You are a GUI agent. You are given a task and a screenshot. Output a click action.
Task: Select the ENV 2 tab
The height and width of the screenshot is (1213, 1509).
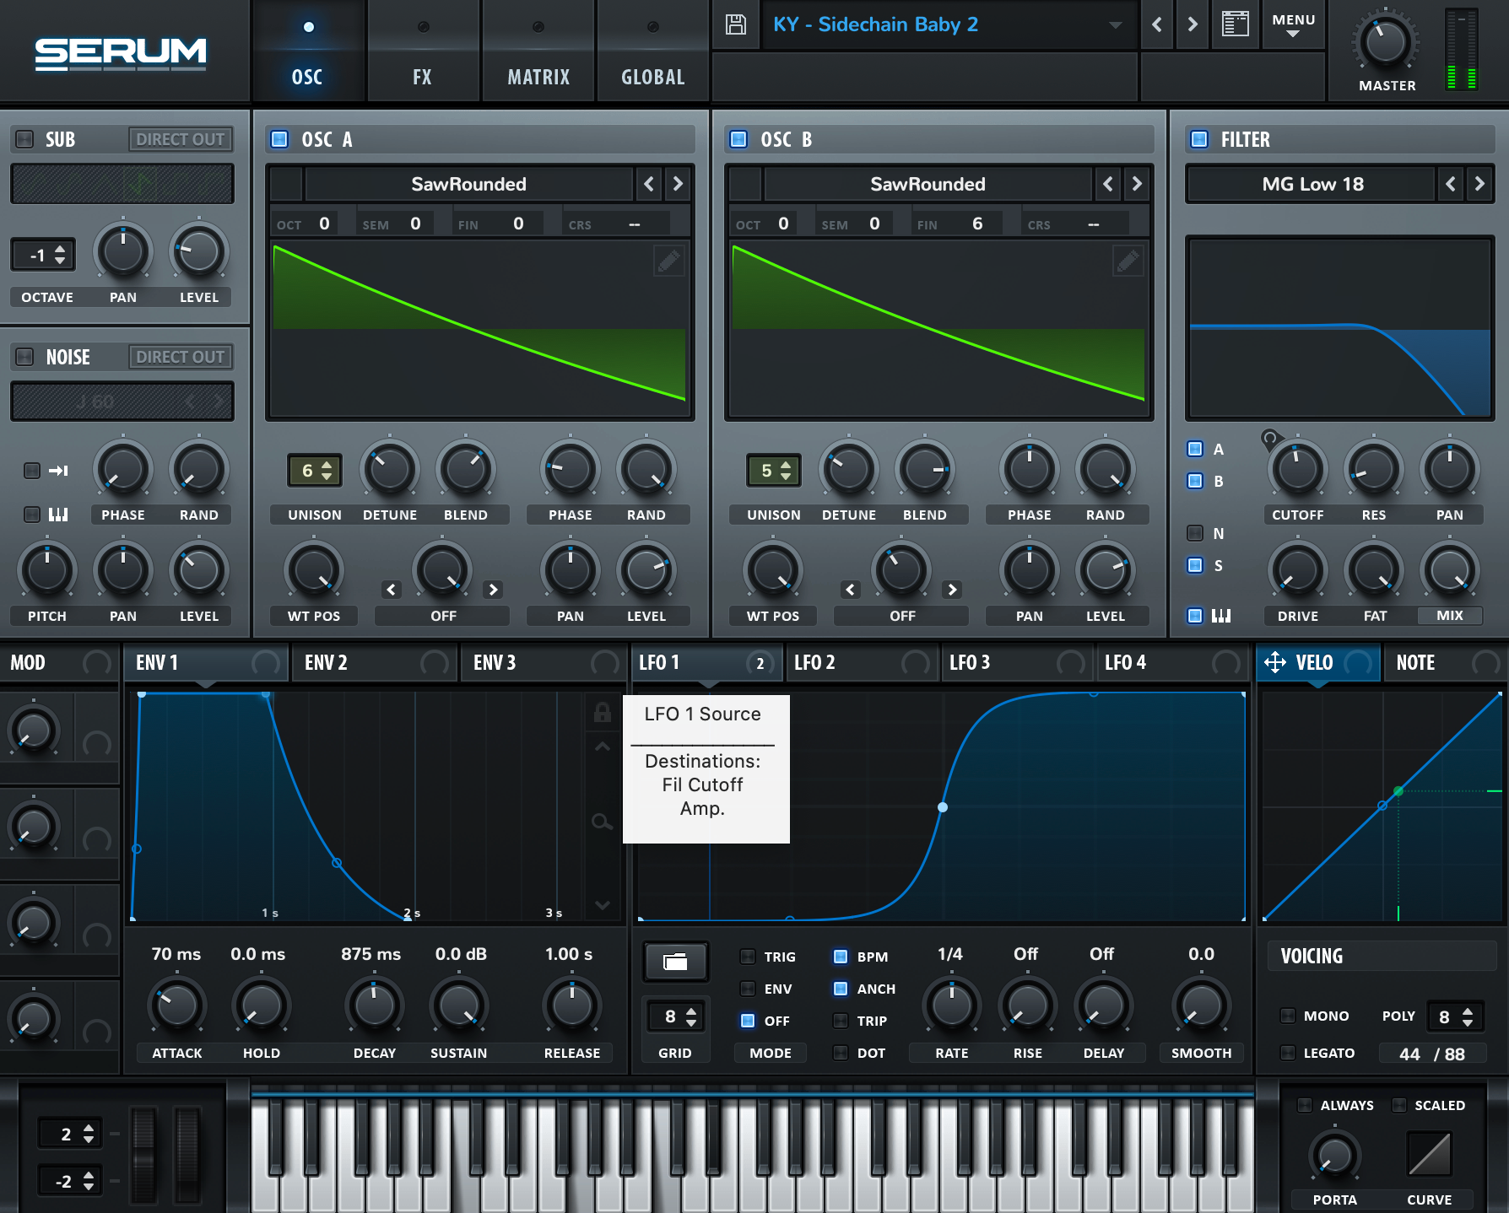pos(374,663)
